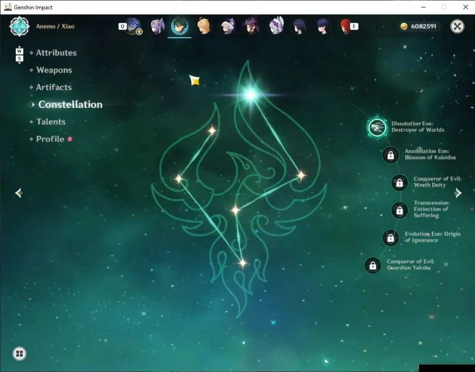The height and width of the screenshot is (372, 475).
Task: Click the "Anemo / Xiao" title text
Action: (55, 26)
